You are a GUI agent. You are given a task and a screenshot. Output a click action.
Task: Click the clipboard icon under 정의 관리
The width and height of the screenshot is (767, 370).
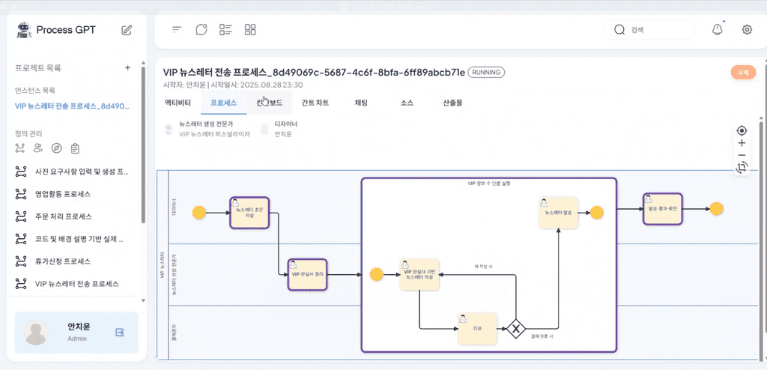(75, 148)
